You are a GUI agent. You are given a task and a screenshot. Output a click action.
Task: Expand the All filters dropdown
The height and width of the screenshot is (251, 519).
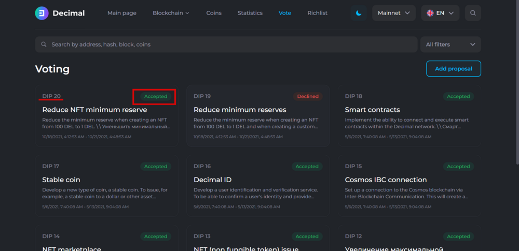(450, 45)
